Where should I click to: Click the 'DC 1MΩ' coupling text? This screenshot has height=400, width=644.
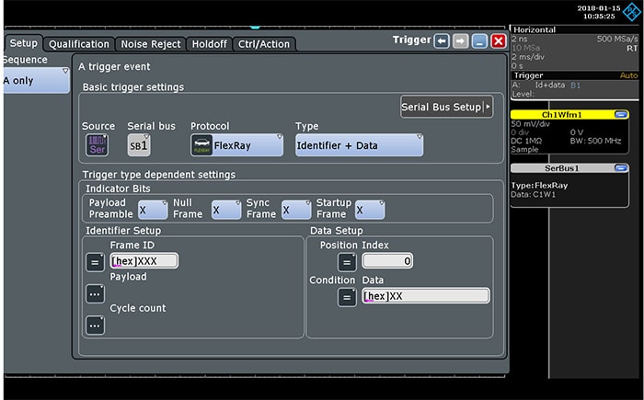coord(526,141)
